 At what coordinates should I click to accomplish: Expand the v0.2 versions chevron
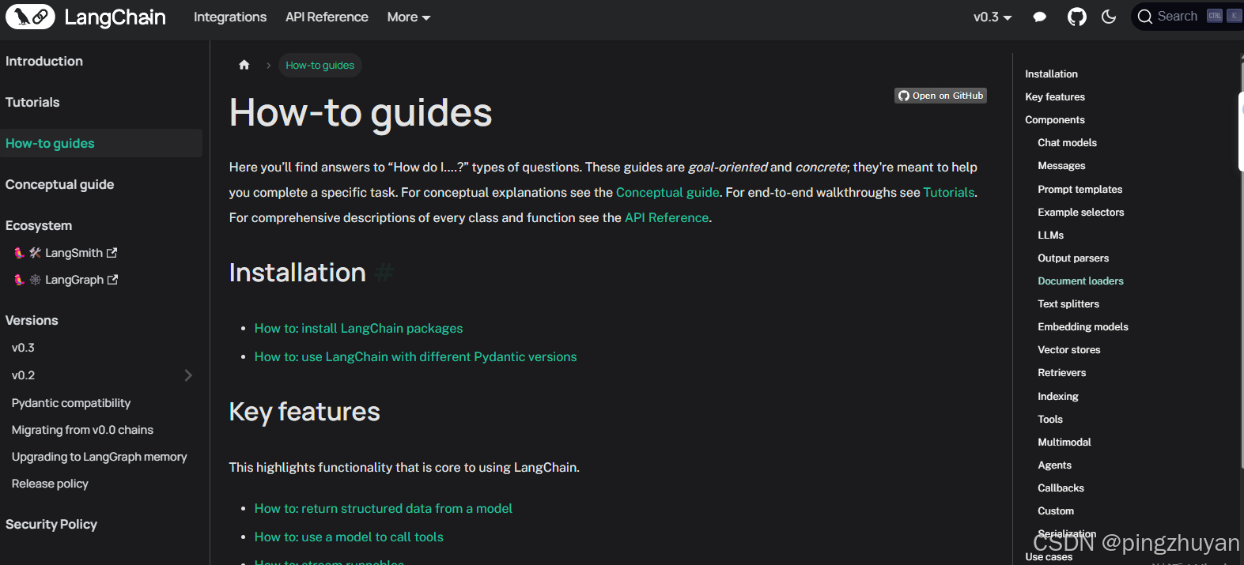tap(188, 375)
